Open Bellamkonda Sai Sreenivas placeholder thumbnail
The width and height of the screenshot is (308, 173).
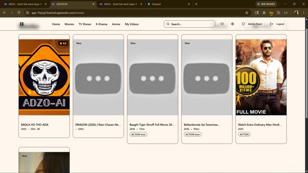[207, 77]
